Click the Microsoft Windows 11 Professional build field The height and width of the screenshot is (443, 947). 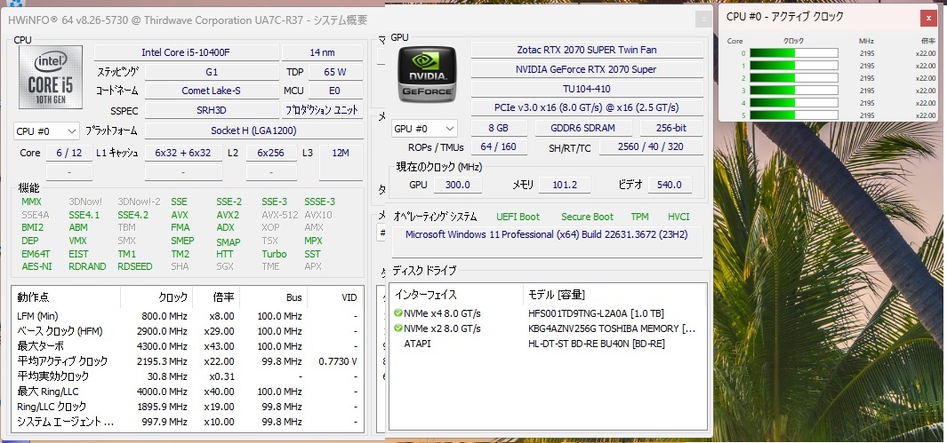click(x=547, y=241)
